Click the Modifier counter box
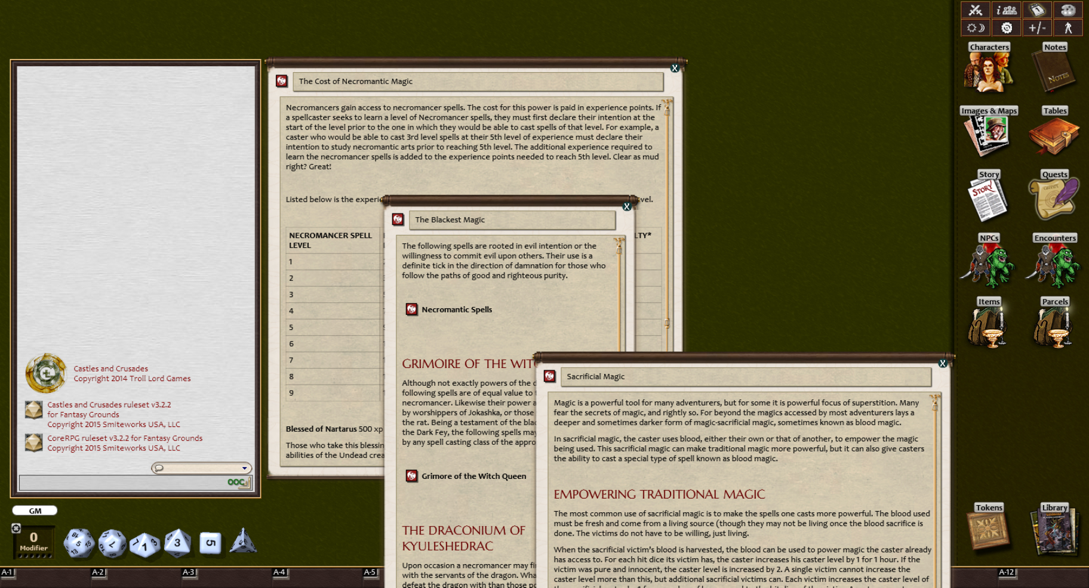Screen dimensions: 1089x588 coord(33,541)
